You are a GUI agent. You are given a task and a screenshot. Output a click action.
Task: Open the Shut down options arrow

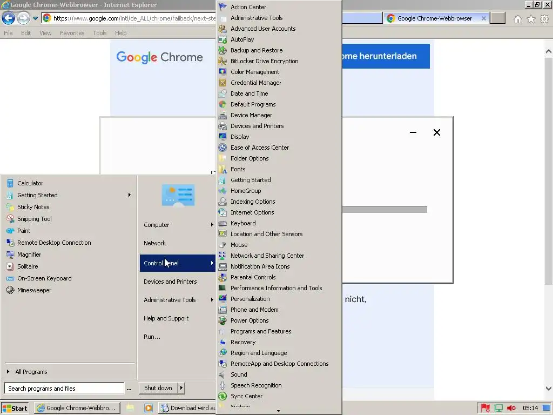pyautogui.click(x=181, y=388)
